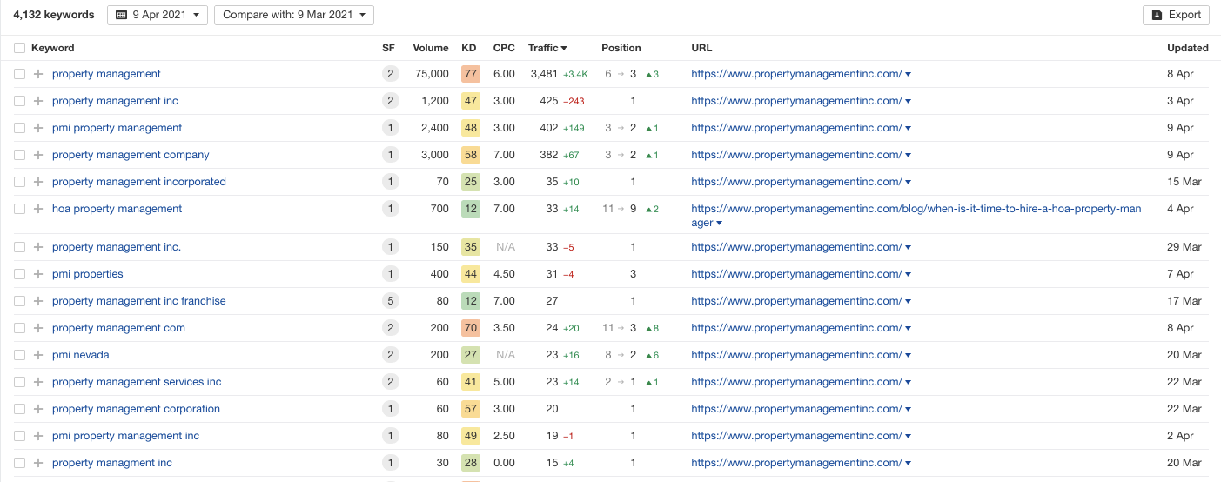Click the plus icon beside 'property management'
1221x482 pixels.
[x=38, y=74]
